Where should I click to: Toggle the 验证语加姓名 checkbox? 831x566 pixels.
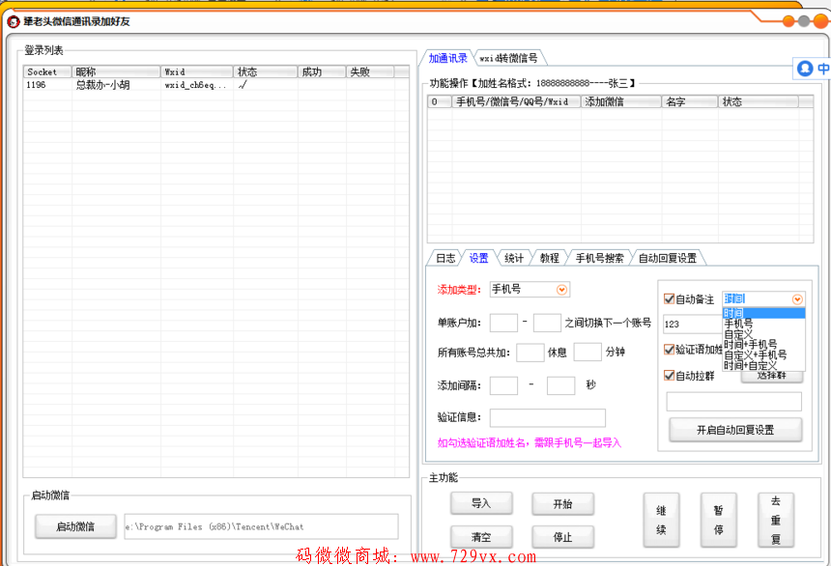pos(669,350)
